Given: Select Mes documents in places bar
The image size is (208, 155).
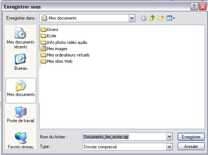Looking at the screenshot, I should point(21,90).
